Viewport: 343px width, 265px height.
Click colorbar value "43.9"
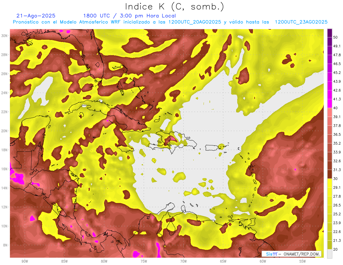[337, 81]
